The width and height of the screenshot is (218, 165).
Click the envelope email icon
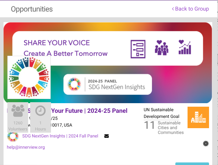pos(106,136)
